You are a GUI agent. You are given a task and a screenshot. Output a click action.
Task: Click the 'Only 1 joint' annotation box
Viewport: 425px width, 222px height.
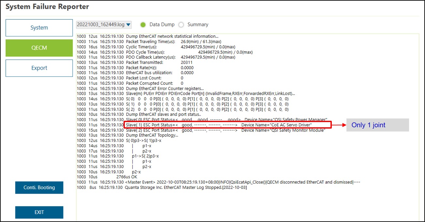(377, 125)
